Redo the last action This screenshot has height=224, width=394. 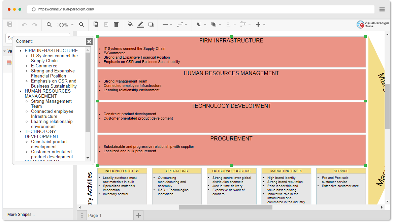pos(35,24)
